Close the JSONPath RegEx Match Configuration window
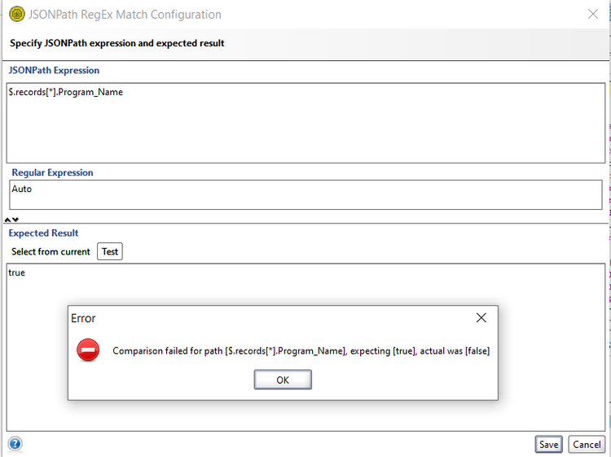The image size is (611, 457). pos(592,14)
